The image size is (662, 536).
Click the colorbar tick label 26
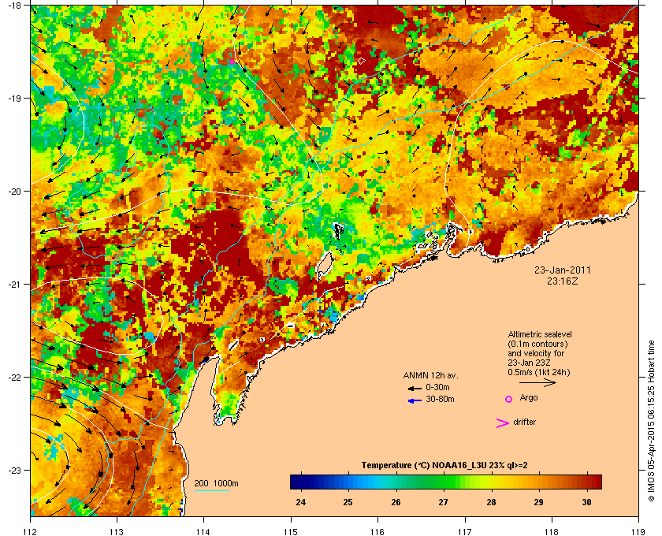tap(396, 502)
